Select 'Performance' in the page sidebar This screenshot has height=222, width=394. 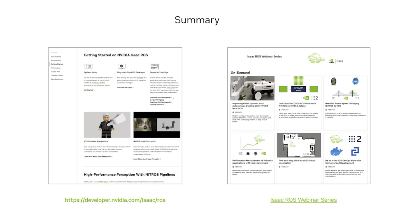(x=56, y=68)
